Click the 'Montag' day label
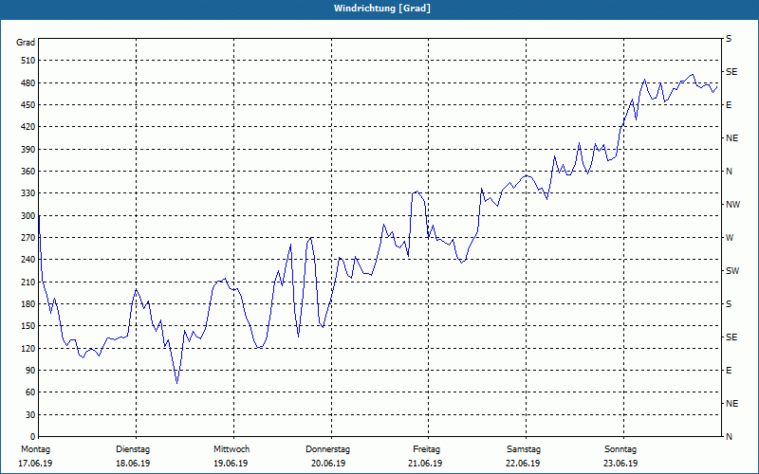759x474 pixels. tap(35, 449)
